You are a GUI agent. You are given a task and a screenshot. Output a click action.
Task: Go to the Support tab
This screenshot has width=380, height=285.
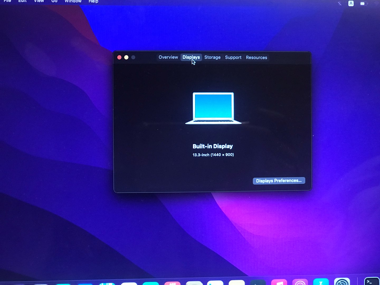[233, 58]
